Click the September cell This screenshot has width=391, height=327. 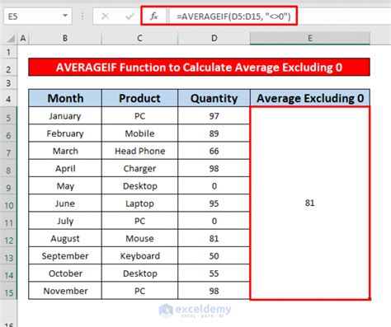65,256
